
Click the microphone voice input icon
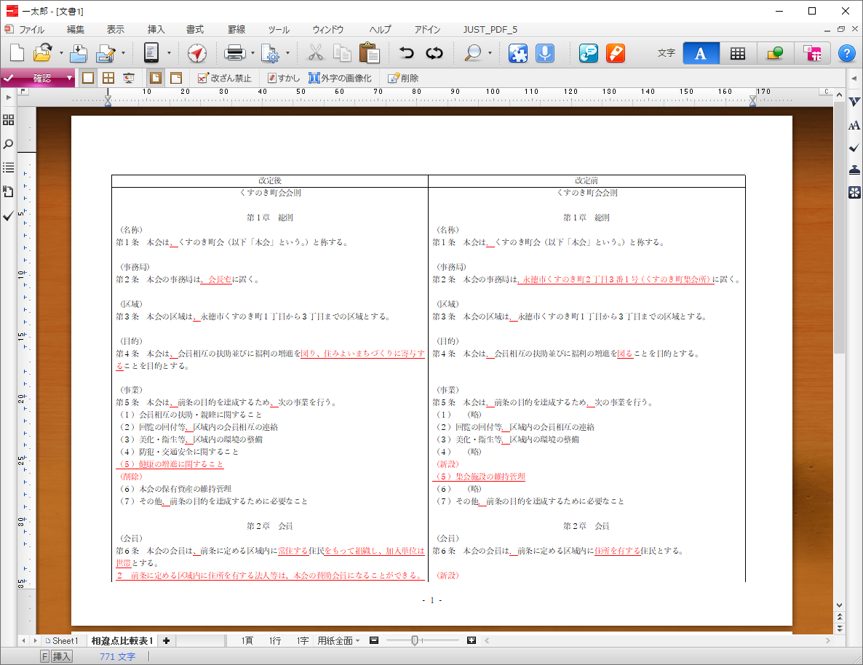pyautogui.click(x=544, y=53)
